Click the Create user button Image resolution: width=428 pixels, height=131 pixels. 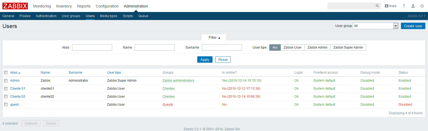coord(413,26)
